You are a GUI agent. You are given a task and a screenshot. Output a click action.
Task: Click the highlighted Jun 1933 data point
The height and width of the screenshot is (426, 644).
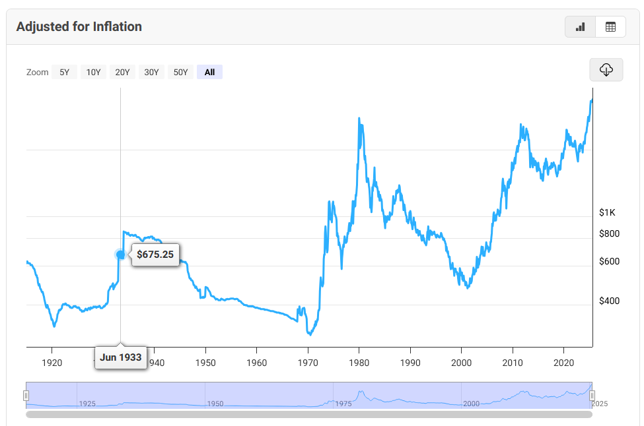coord(120,255)
